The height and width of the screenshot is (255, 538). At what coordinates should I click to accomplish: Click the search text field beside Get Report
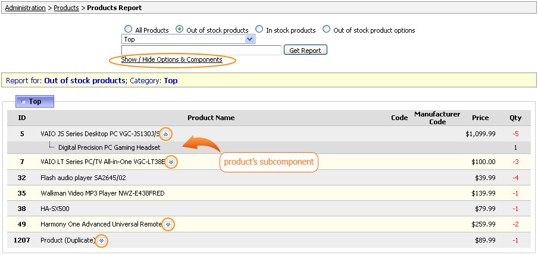[x=201, y=51]
